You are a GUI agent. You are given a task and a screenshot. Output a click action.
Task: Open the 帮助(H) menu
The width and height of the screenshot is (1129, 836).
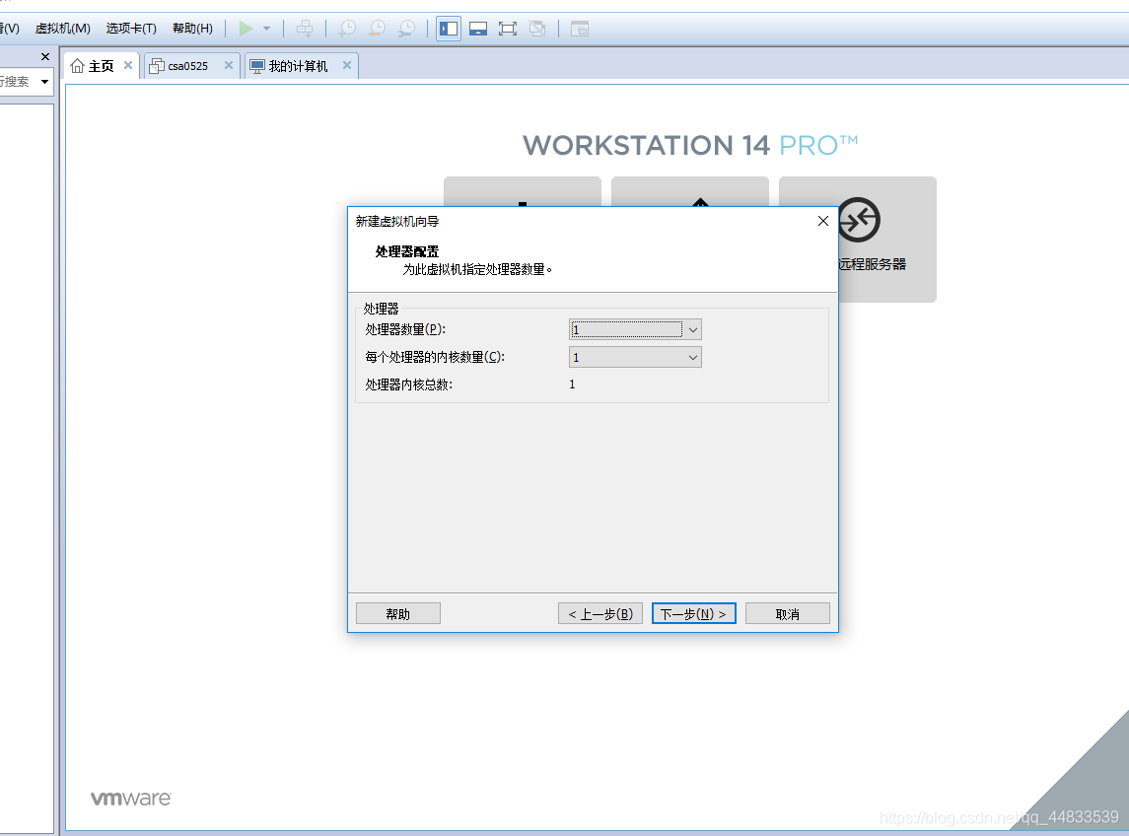pos(192,28)
